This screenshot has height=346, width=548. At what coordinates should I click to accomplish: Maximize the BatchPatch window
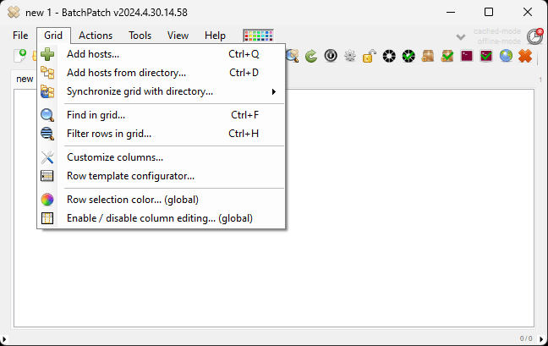click(489, 12)
